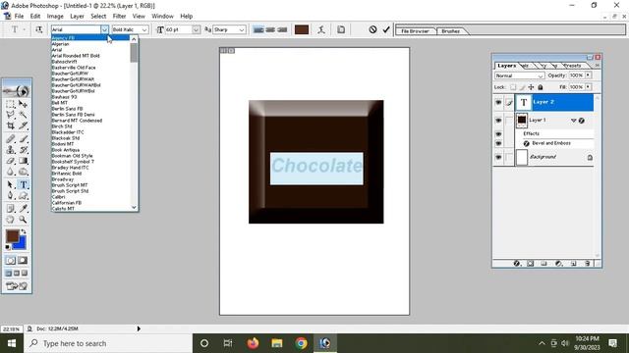Select the Healing Brush tool

click(x=11, y=139)
